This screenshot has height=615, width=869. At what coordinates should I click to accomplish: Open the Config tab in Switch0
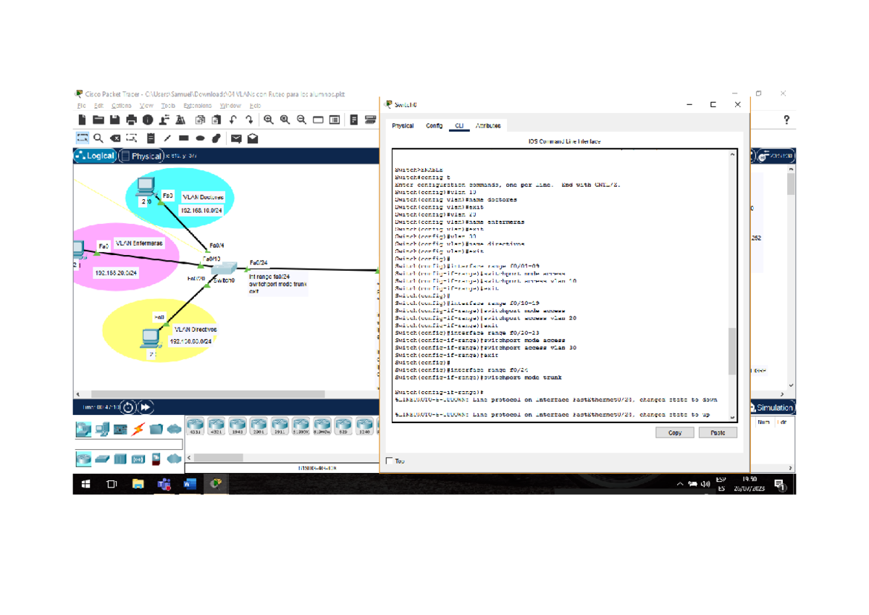434,126
